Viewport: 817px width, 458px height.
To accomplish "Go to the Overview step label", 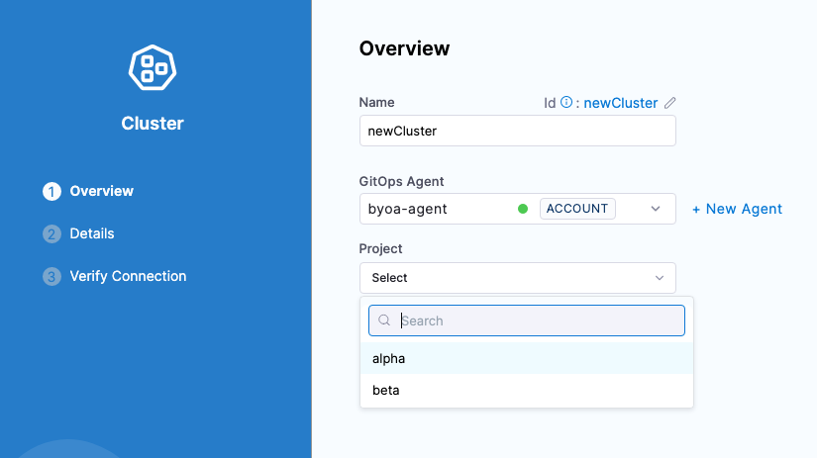I will pyautogui.click(x=101, y=191).
